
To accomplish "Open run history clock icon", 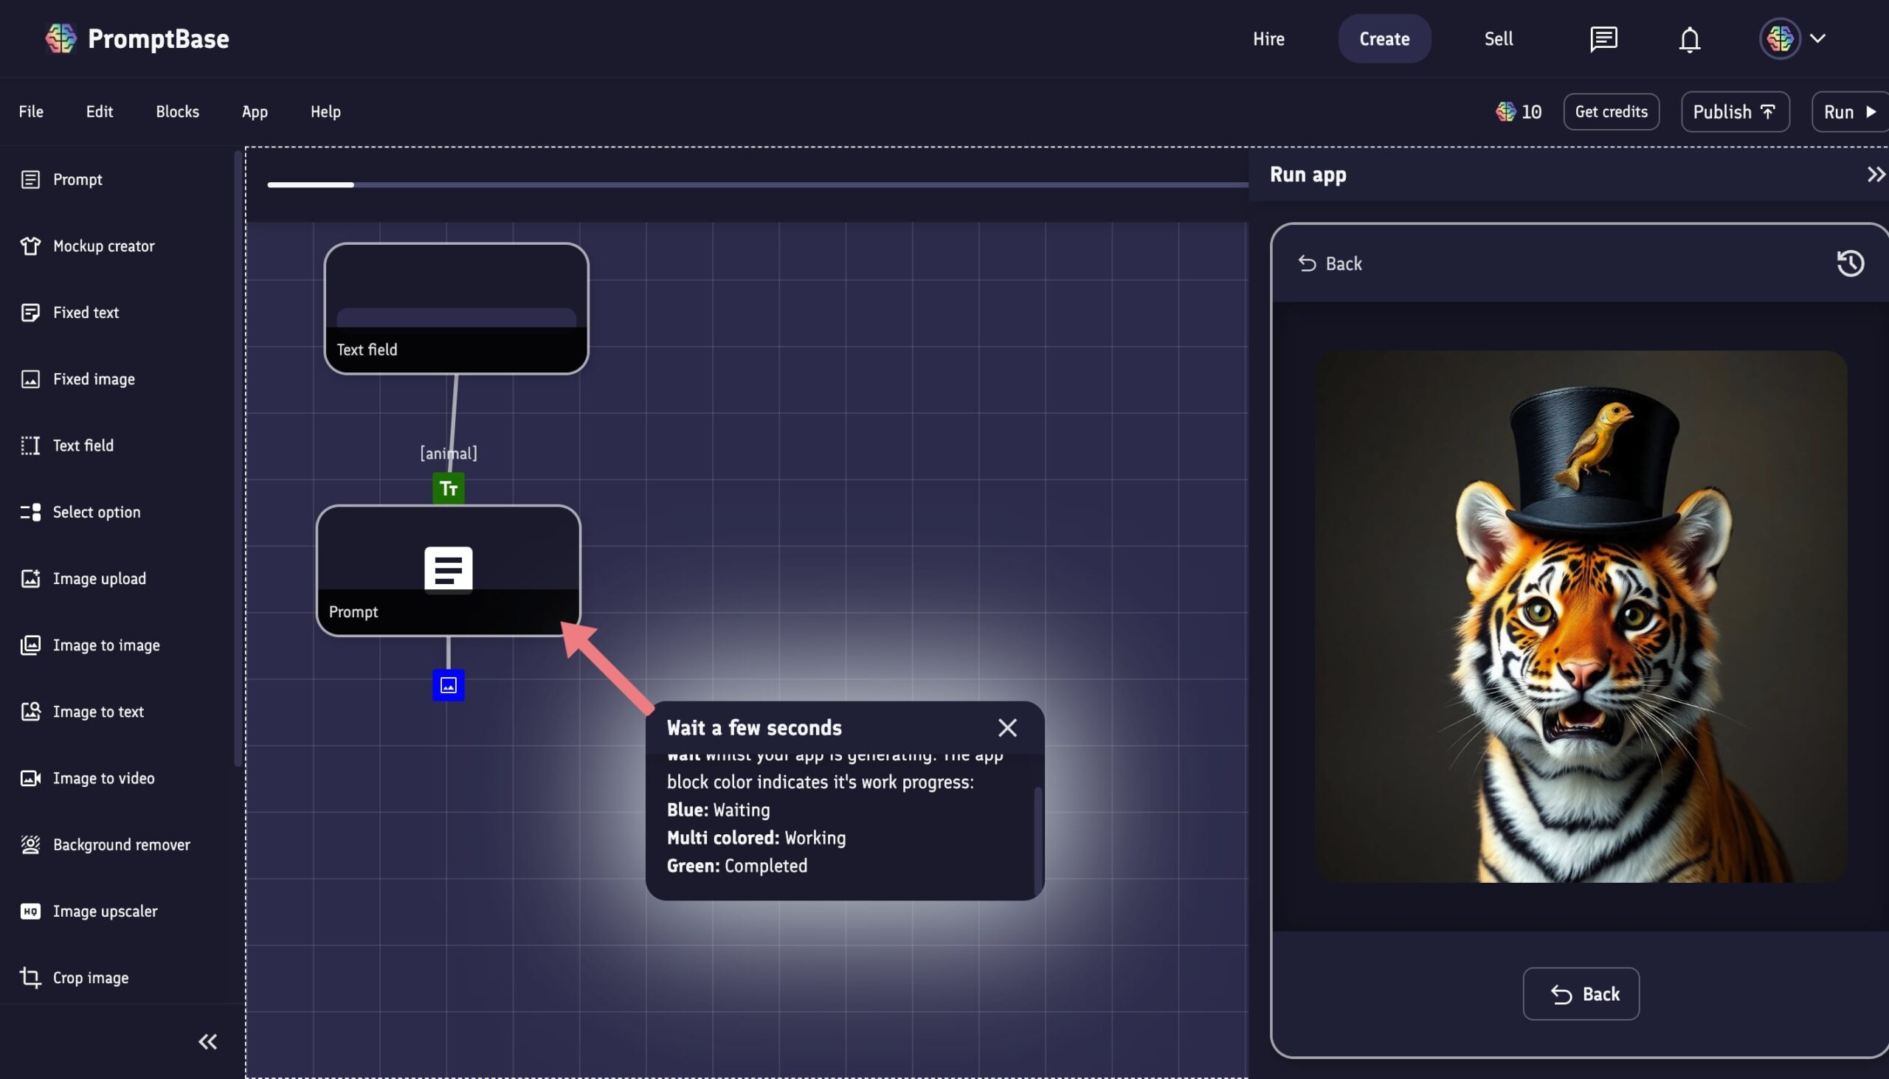I will click(1850, 263).
